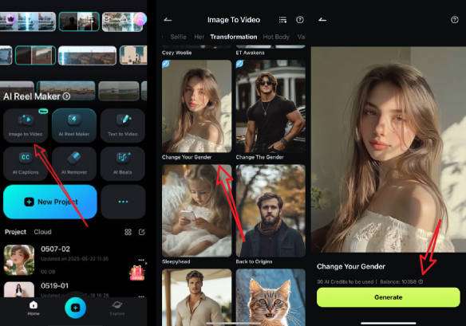Select the Her category tab

[x=199, y=37]
